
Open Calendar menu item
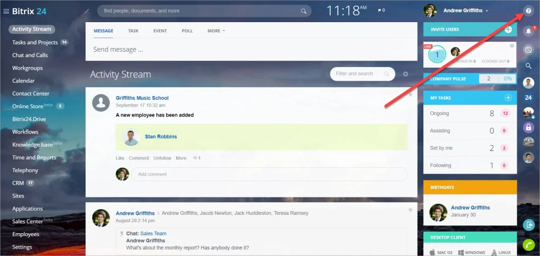23,81
